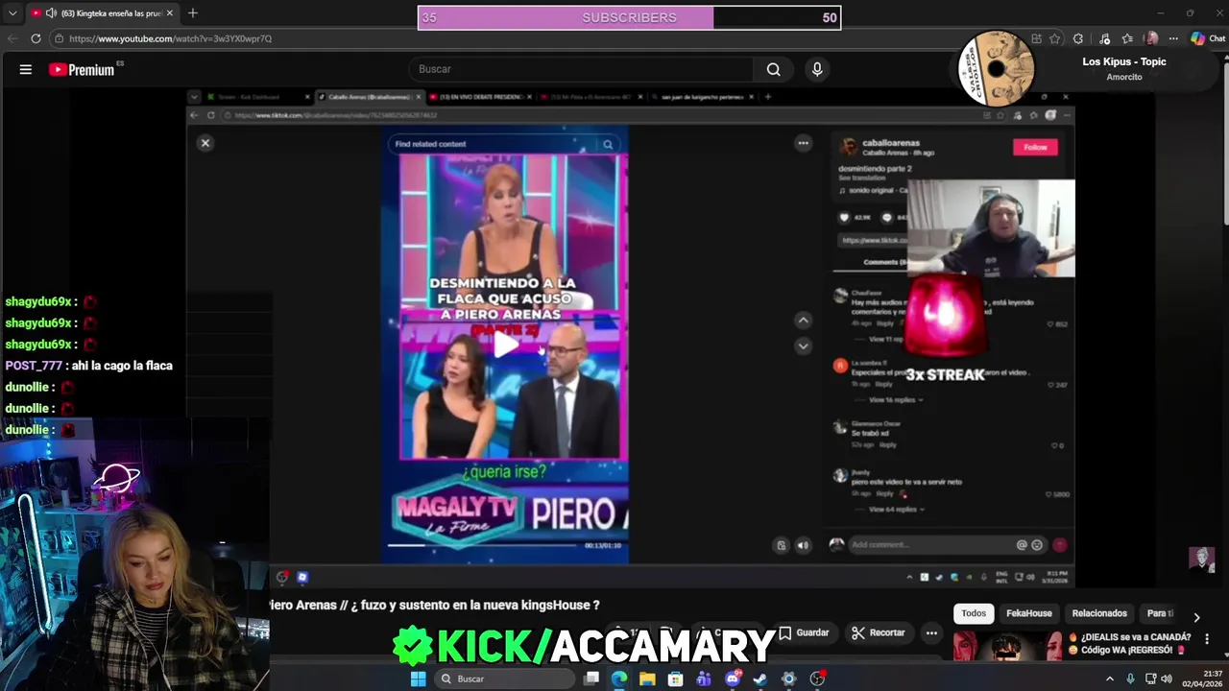
Task: Like the TikTok video heart icon
Action: [x=845, y=218]
